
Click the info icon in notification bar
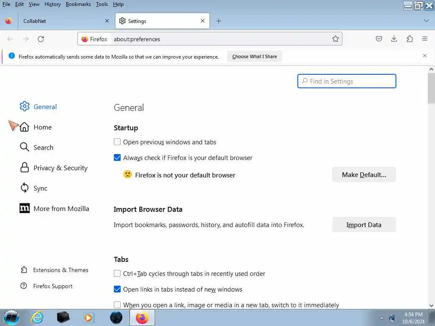point(11,56)
